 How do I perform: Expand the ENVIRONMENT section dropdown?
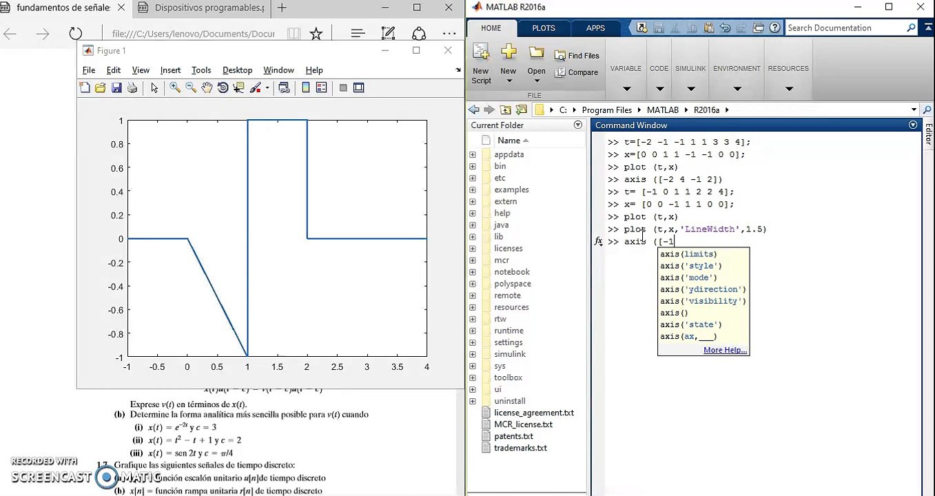(737, 88)
